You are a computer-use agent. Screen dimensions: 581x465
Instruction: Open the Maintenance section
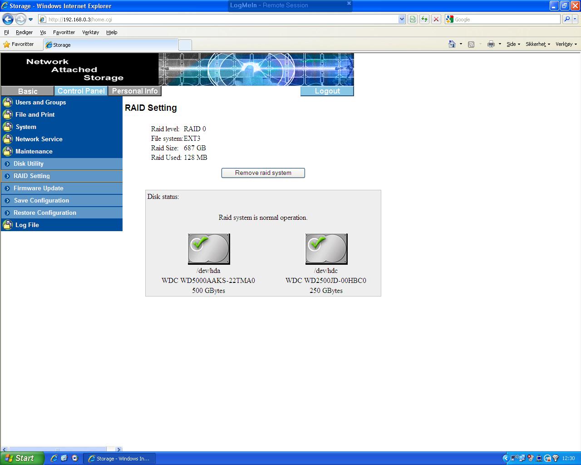coord(34,151)
